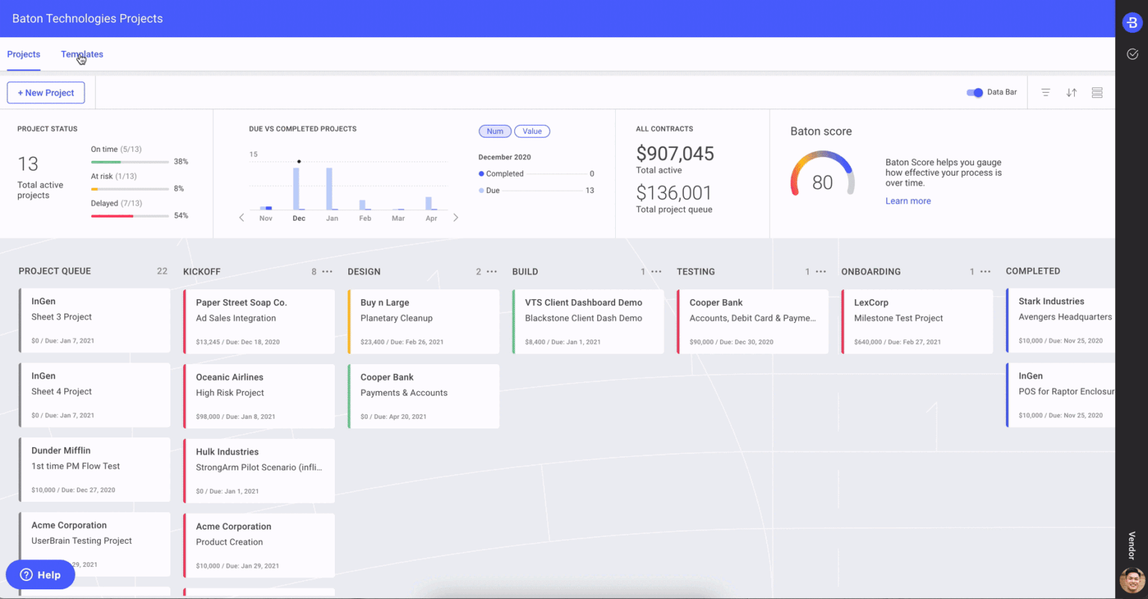Click the Baton score gauge showing 80
The image size is (1148, 599).
[822, 173]
